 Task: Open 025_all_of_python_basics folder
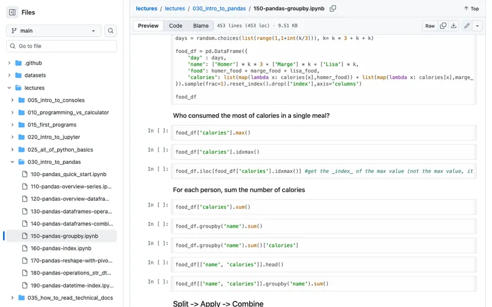pos(60,149)
